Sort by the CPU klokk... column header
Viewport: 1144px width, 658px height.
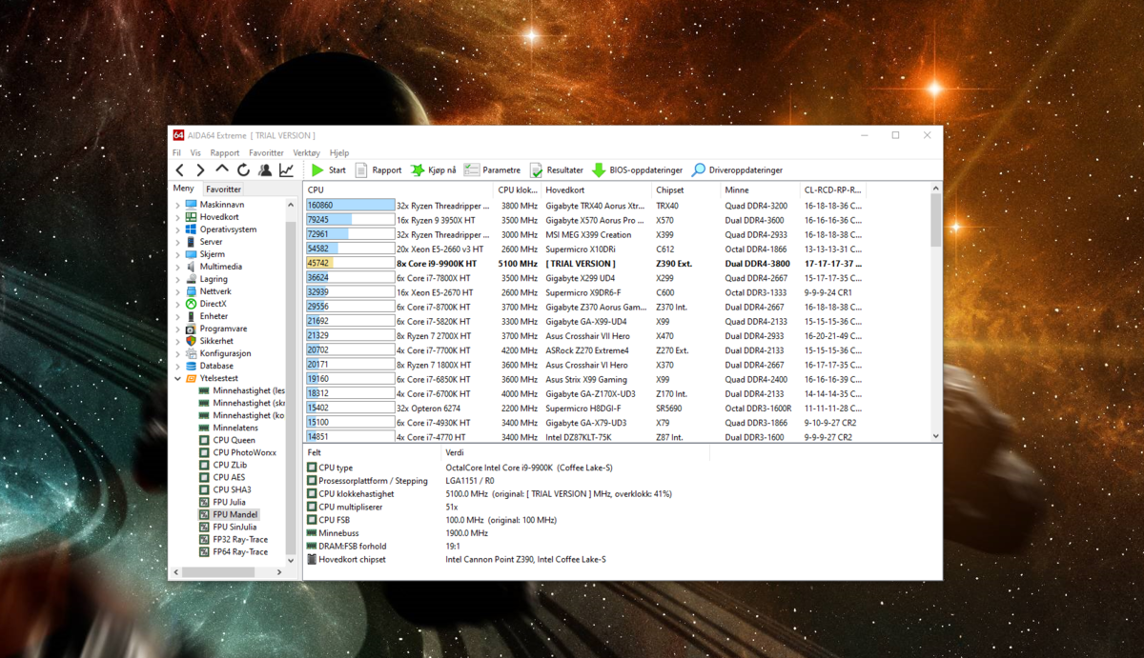click(x=518, y=189)
